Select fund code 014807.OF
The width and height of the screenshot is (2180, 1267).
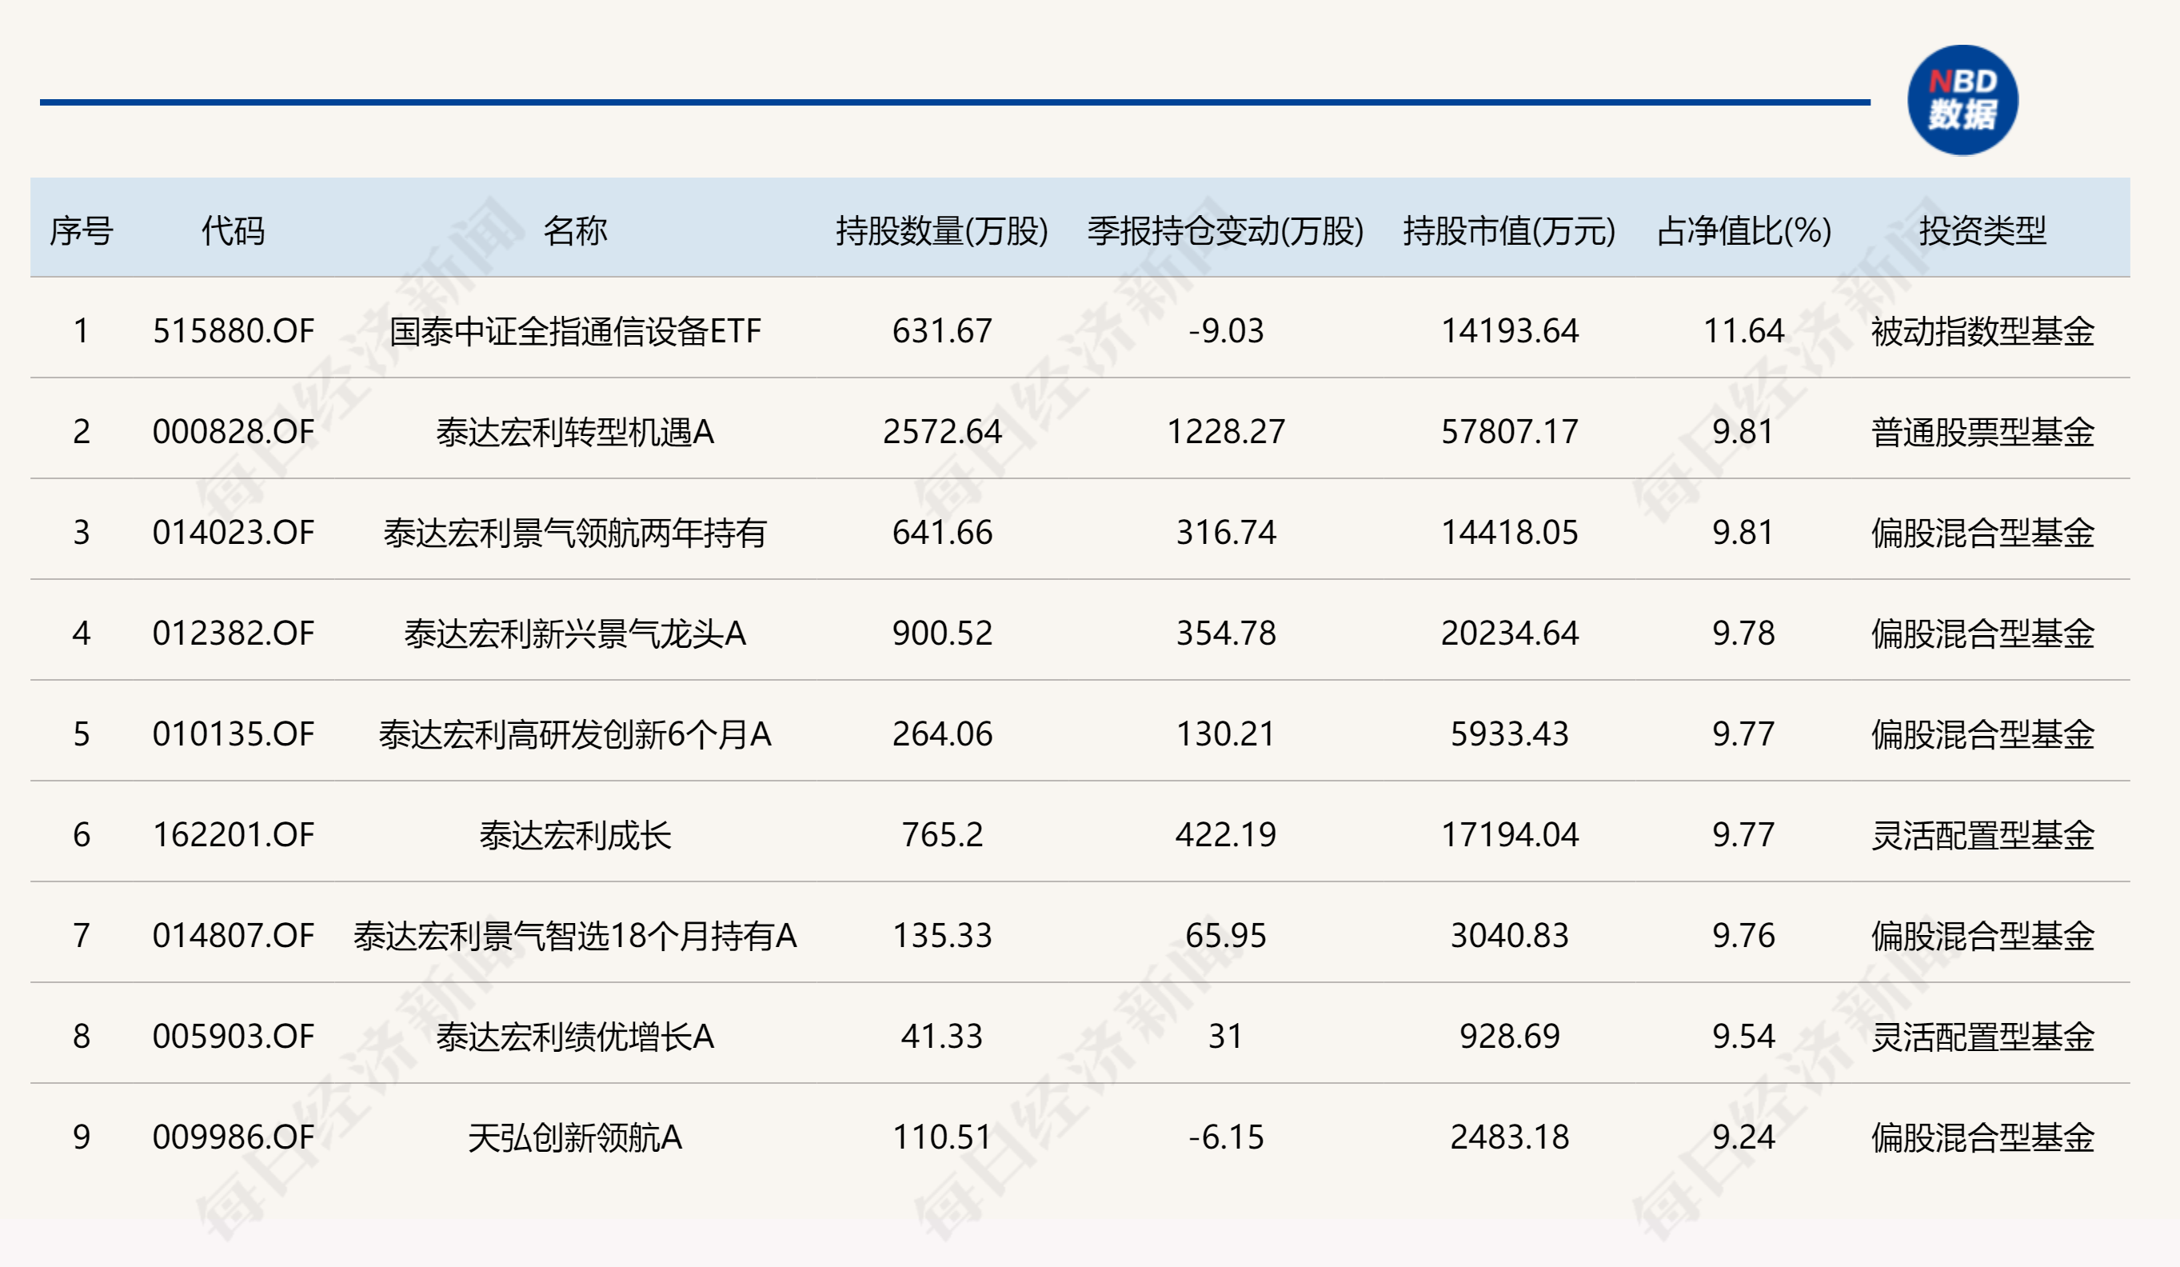pyautogui.click(x=234, y=937)
